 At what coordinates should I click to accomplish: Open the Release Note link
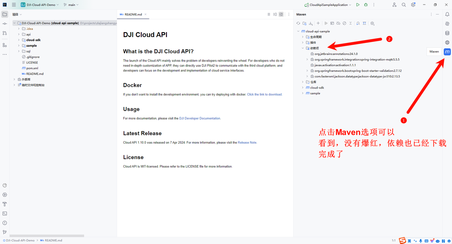[248, 143]
